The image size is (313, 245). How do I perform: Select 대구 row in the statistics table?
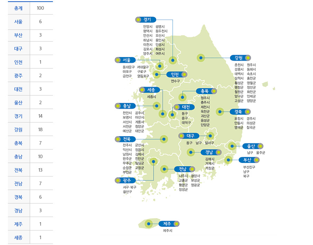tap(19, 48)
